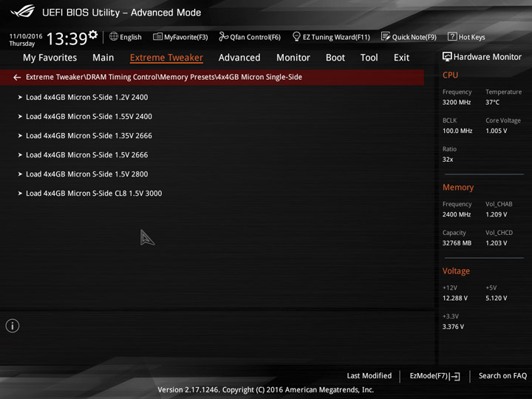
Task: Click the Memory section heading
Action: [x=457, y=187]
